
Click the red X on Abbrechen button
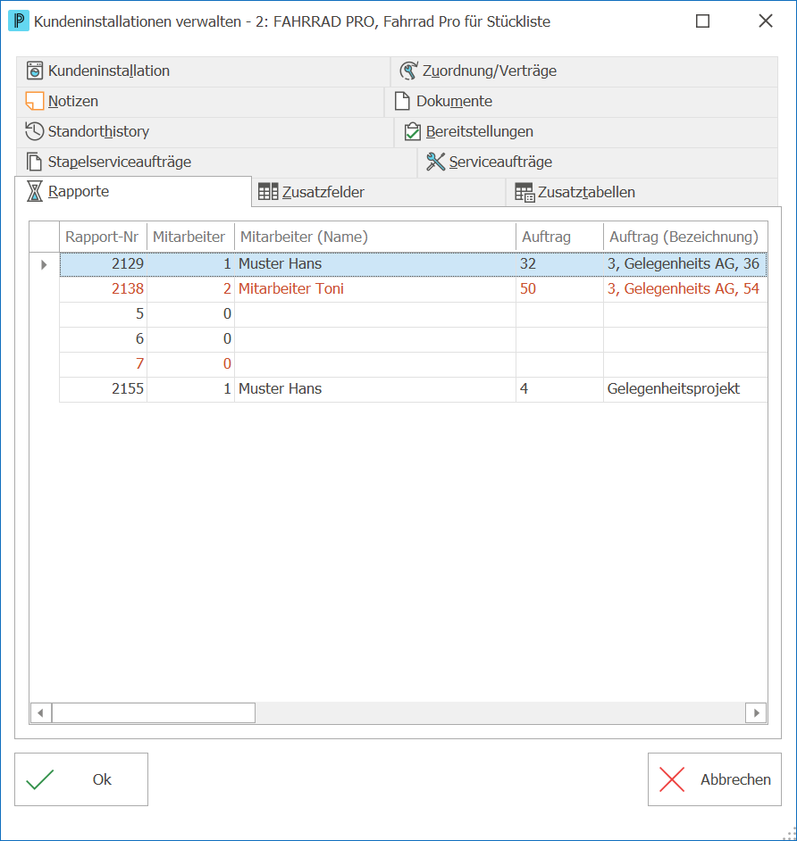pyautogui.click(x=672, y=780)
